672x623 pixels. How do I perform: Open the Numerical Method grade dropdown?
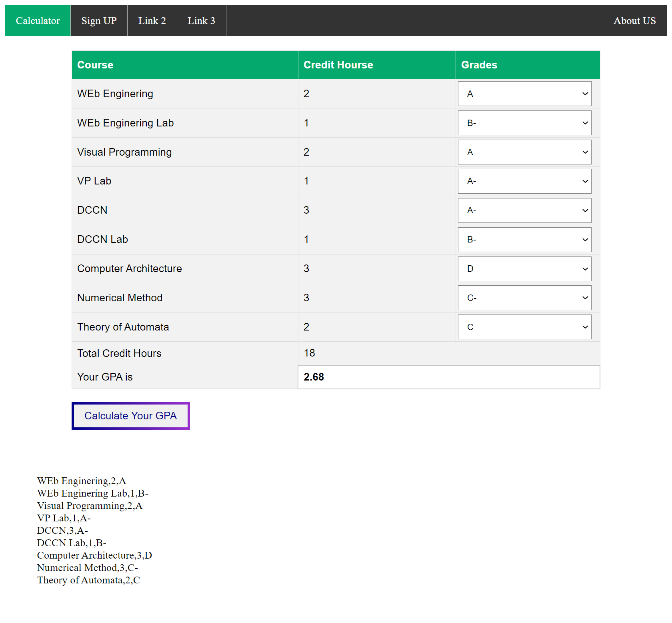(x=524, y=297)
